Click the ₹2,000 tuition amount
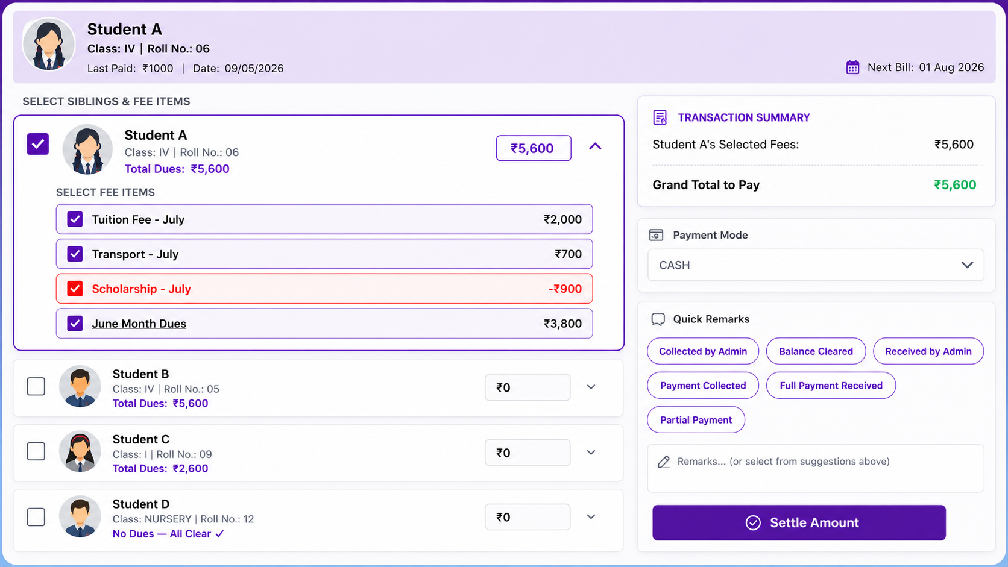This screenshot has height=567, width=1008. pyautogui.click(x=562, y=219)
